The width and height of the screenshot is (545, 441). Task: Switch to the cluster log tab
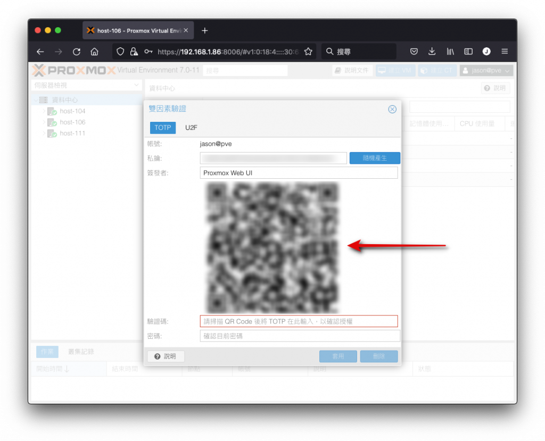(x=81, y=352)
